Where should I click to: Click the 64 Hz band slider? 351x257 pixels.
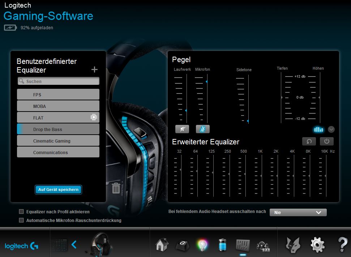point(197,171)
